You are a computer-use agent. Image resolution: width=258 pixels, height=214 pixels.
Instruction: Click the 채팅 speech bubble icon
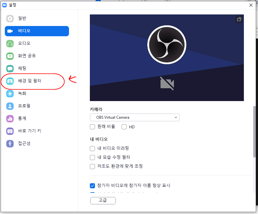tap(10, 69)
